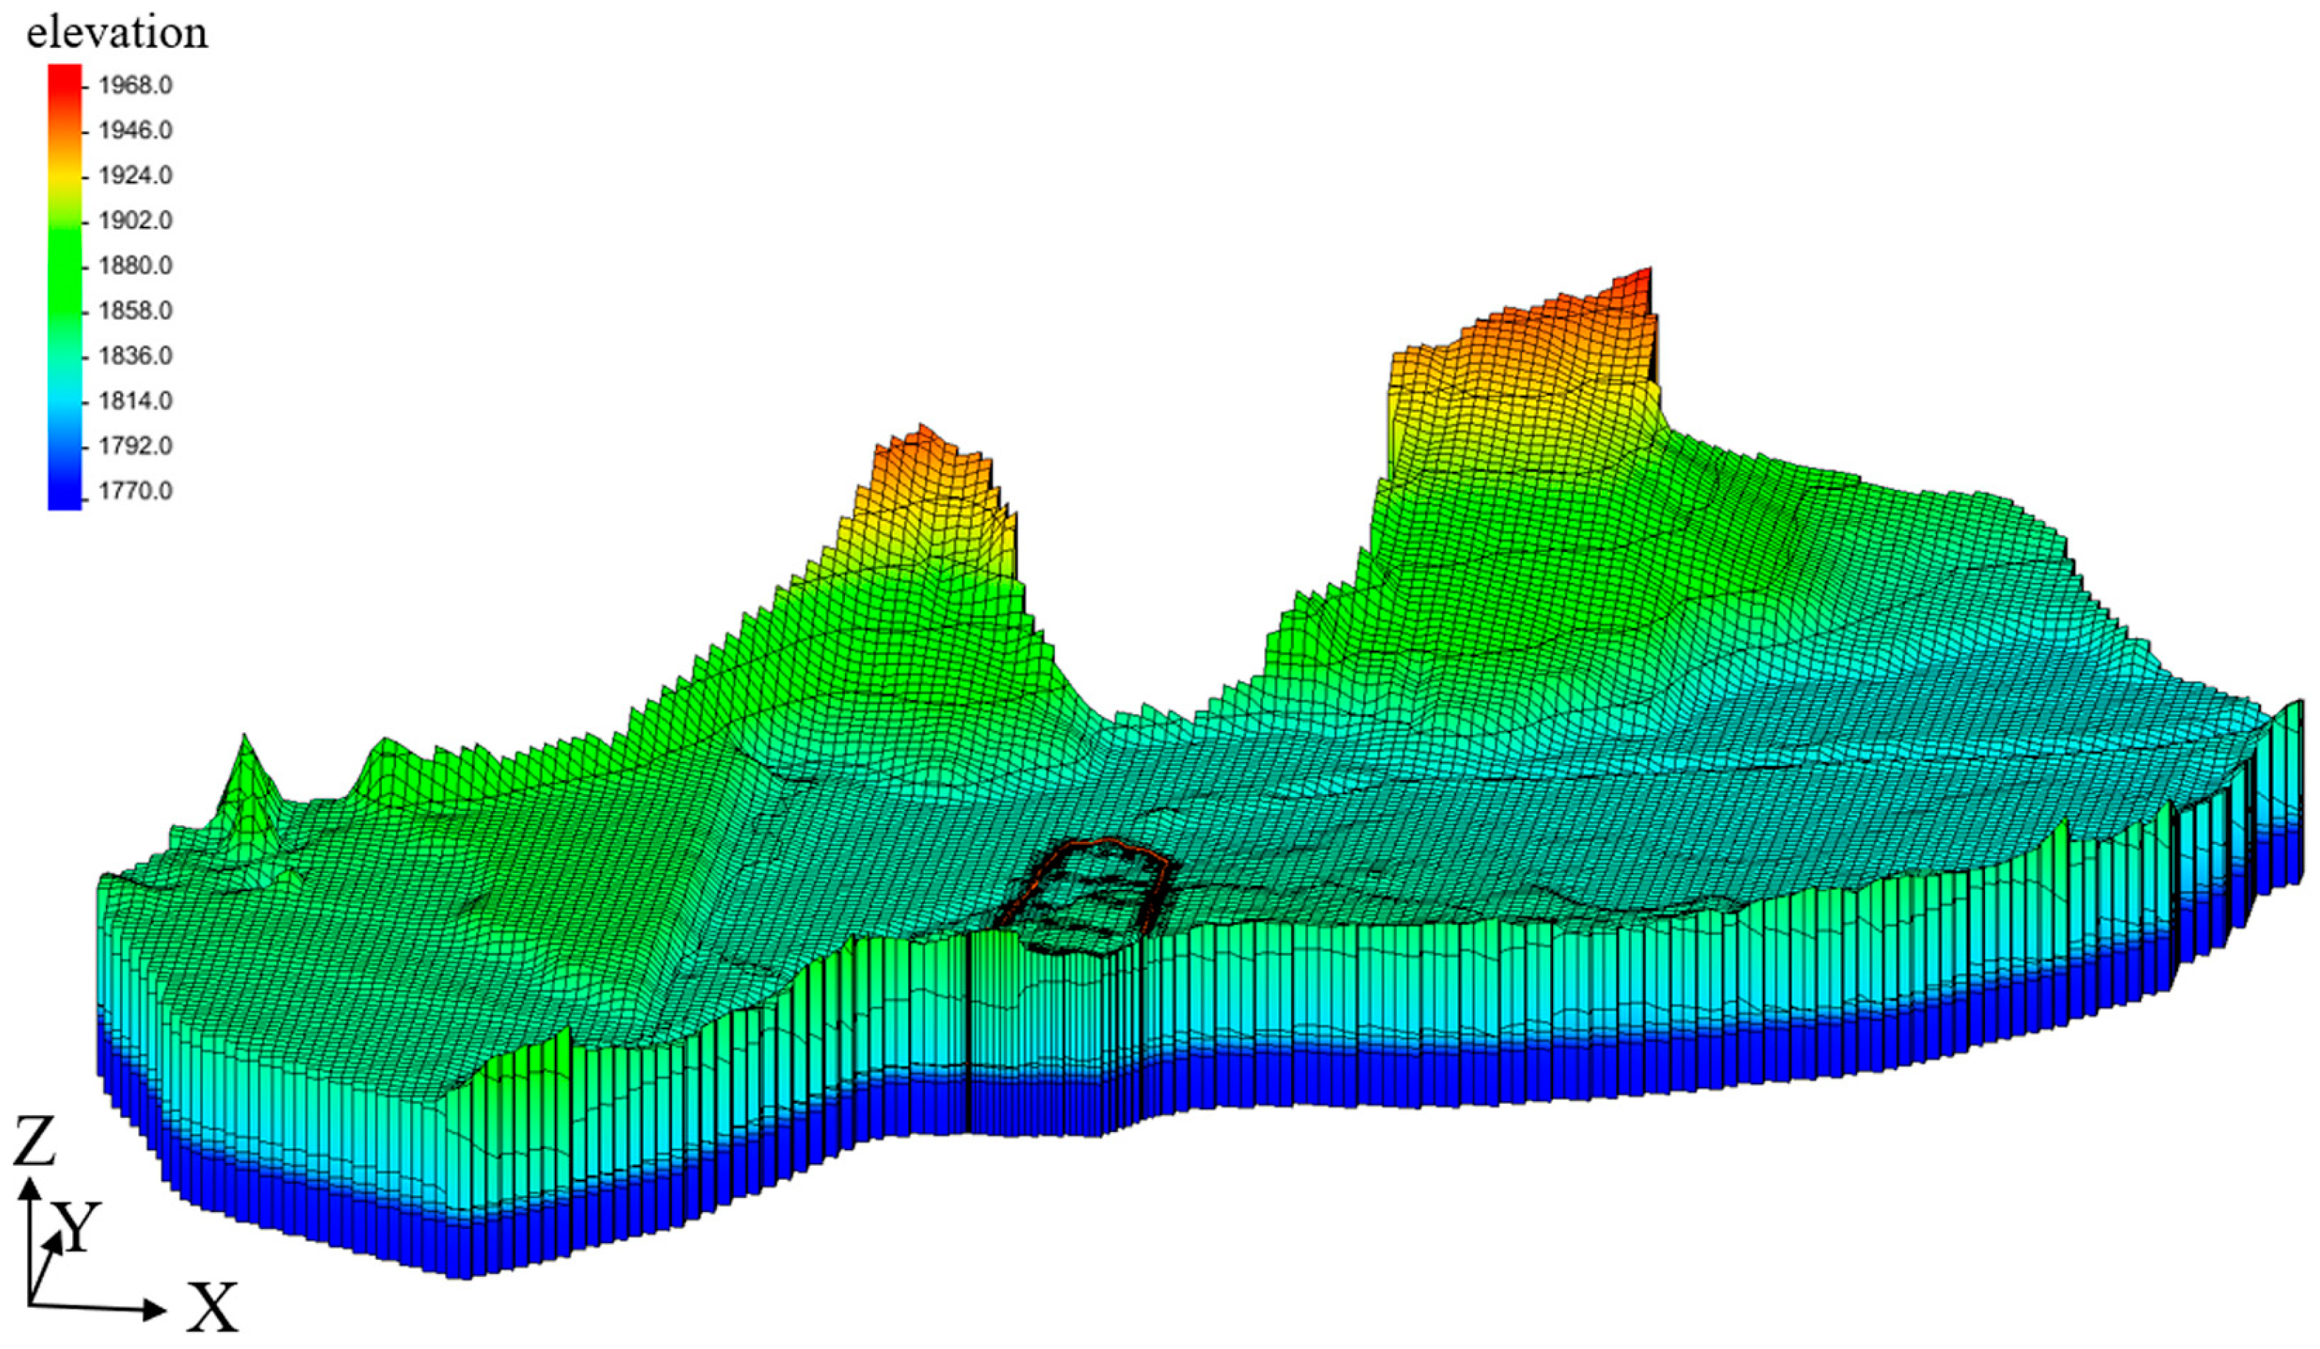Click the 1814.0 legend value

(135, 402)
